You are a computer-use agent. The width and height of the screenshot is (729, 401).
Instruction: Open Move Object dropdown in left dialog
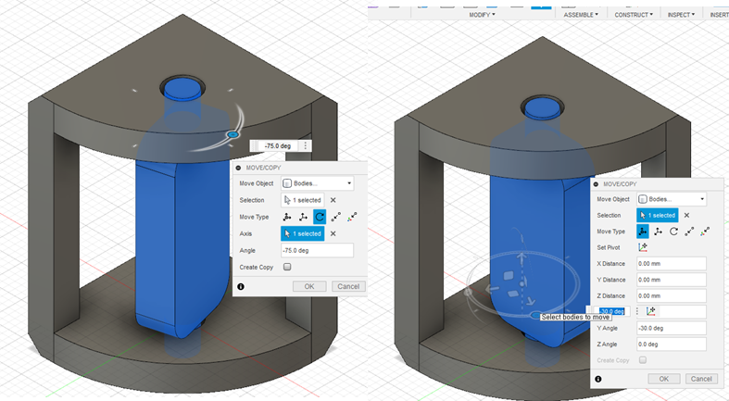pyautogui.click(x=317, y=183)
